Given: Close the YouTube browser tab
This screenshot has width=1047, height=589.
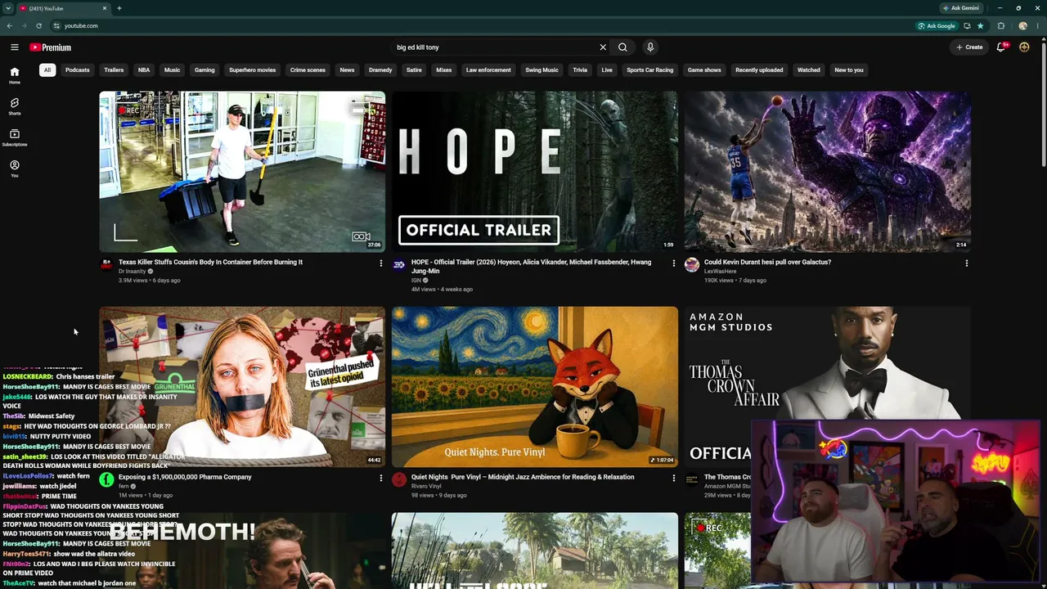Looking at the screenshot, I should pos(105,8).
